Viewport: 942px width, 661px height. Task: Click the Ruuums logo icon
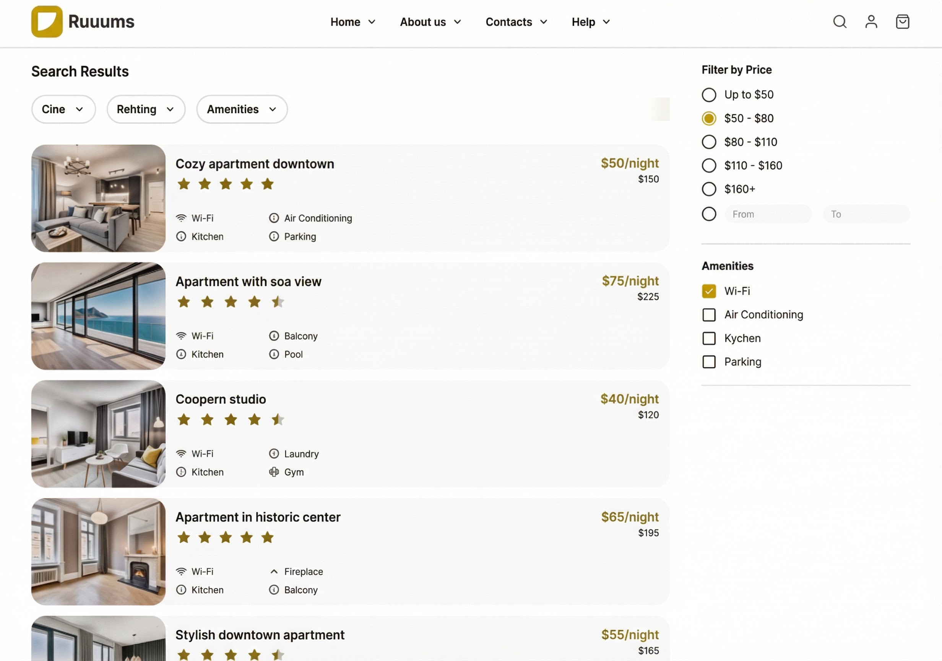pyautogui.click(x=46, y=22)
